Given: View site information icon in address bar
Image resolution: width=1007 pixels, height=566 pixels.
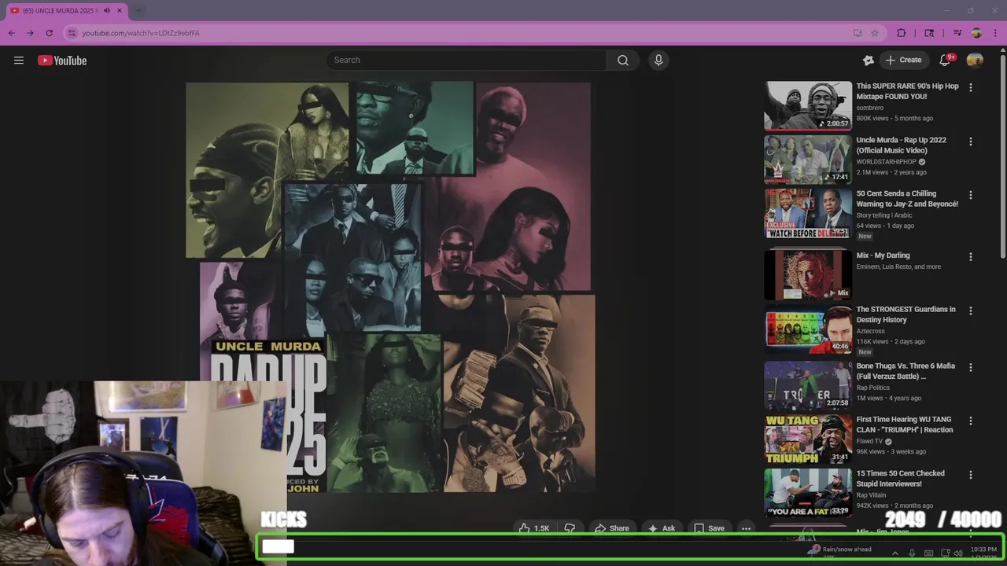Looking at the screenshot, I should click(72, 33).
